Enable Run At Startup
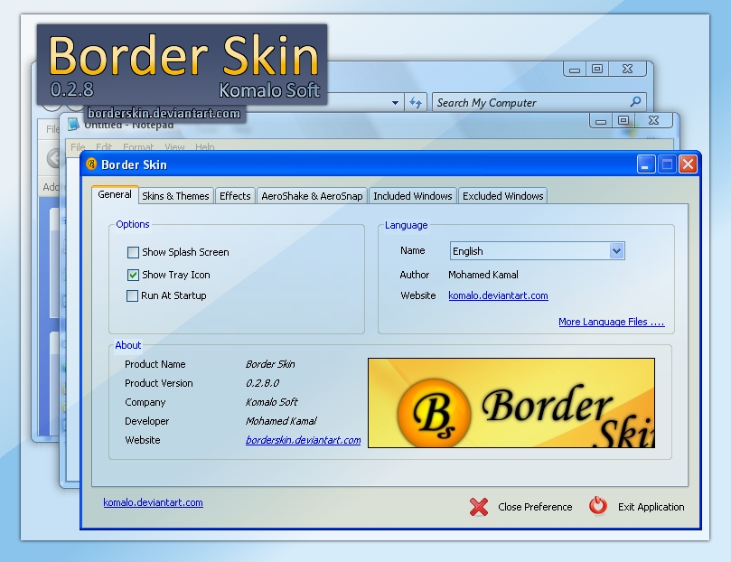731x562 pixels. (132, 295)
